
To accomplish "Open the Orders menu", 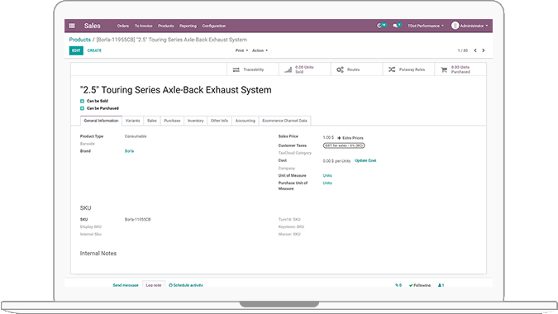I will [123, 26].
